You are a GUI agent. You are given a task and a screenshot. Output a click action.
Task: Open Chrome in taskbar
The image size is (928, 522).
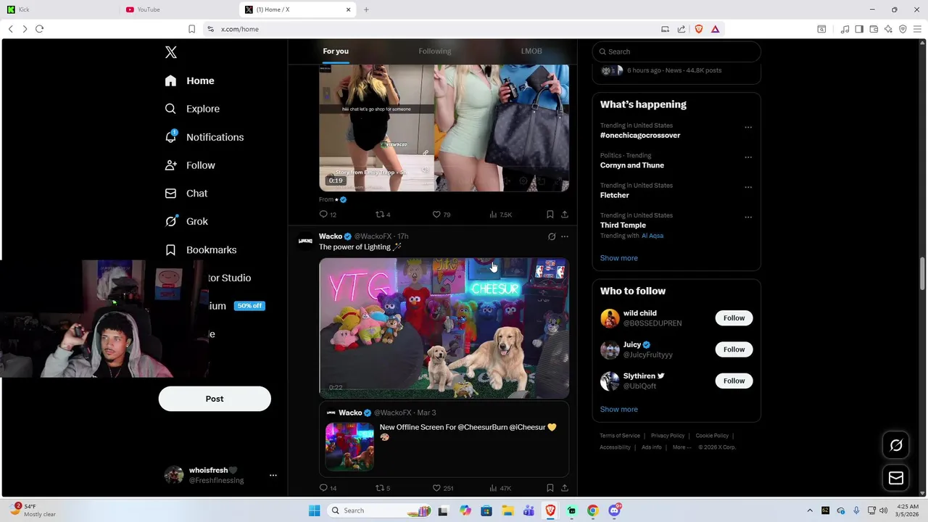pos(592,510)
